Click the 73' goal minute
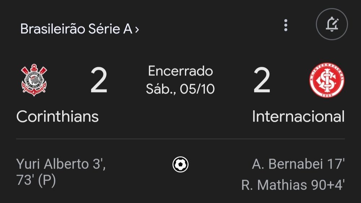361x203 pixels. click(25, 180)
